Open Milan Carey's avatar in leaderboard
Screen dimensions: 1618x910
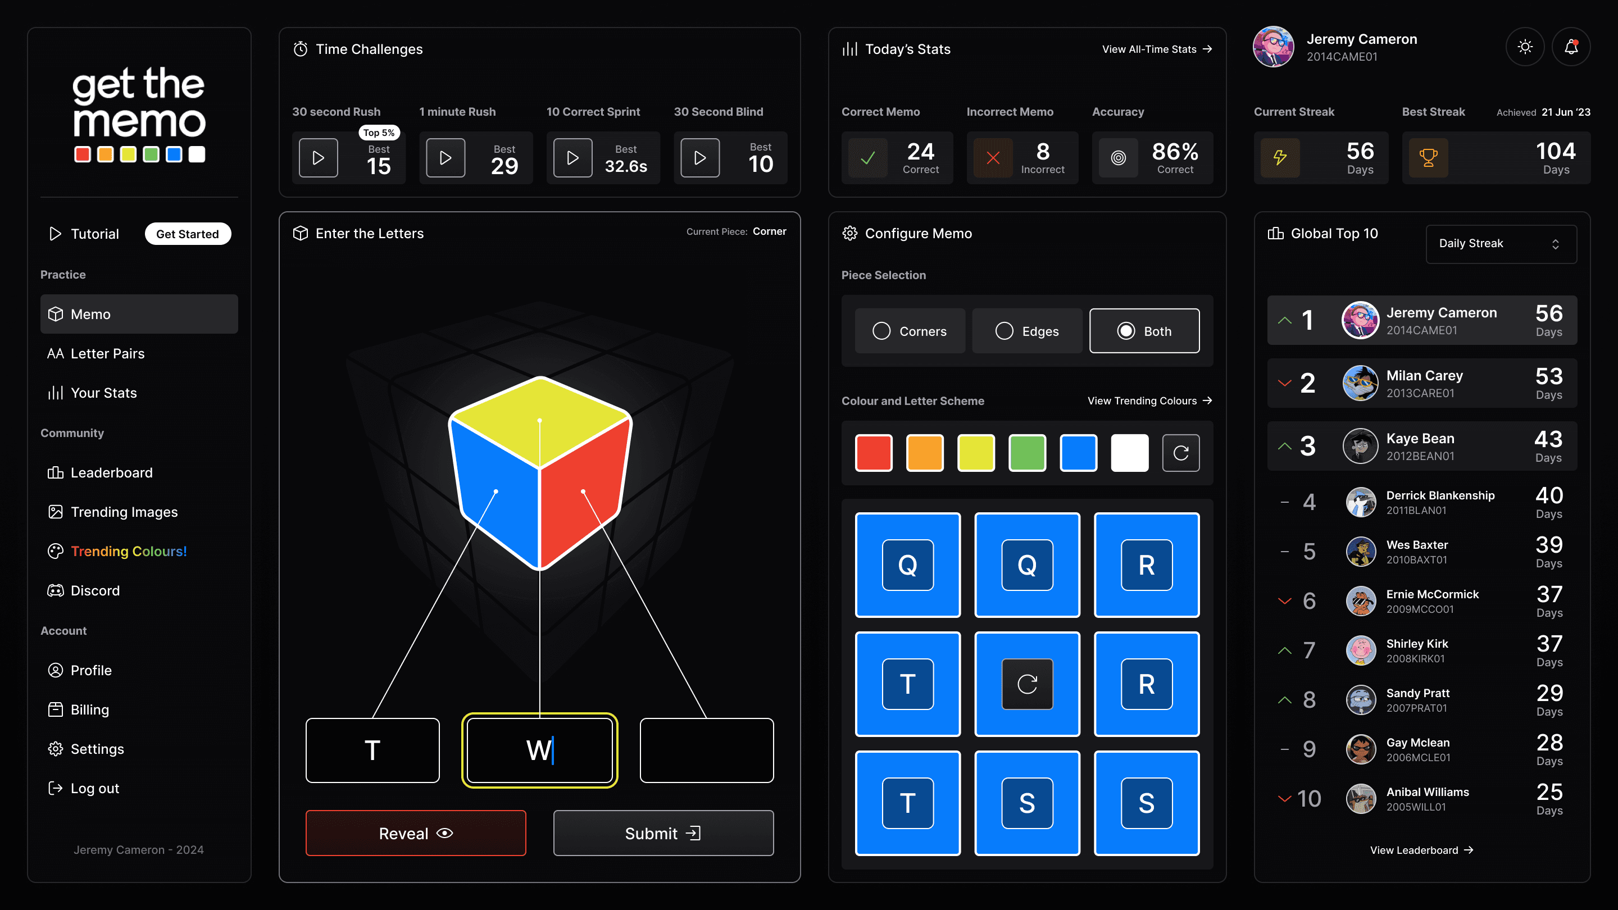(x=1360, y=383)
